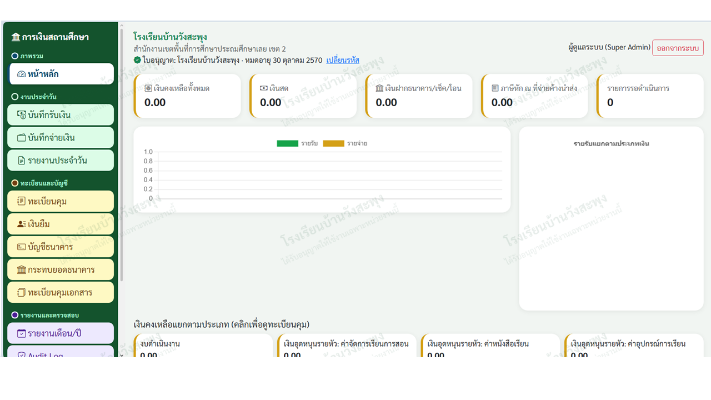Click the bank icon beside การเงินสถานศึกษา
The image size is (711, 400).
16,37
